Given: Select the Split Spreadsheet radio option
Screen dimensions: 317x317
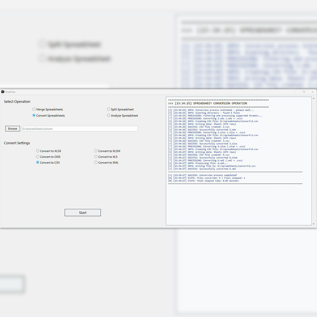Looking at the screenshot, I should click(120, 109).
